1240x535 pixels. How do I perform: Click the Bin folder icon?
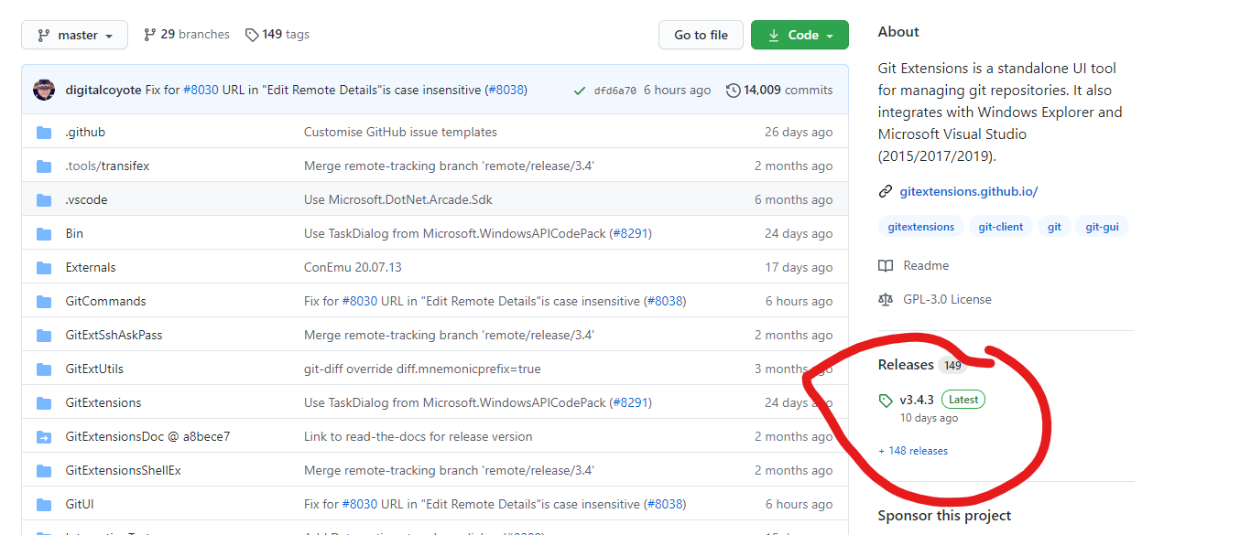44,233
